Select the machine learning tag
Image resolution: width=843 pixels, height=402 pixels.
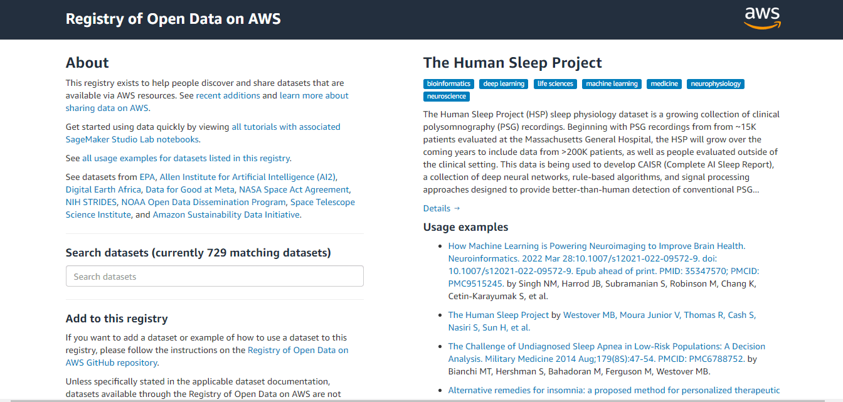tap(612, 83)
